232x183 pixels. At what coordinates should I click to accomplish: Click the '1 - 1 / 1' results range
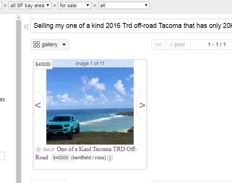[x=217, y=44]
